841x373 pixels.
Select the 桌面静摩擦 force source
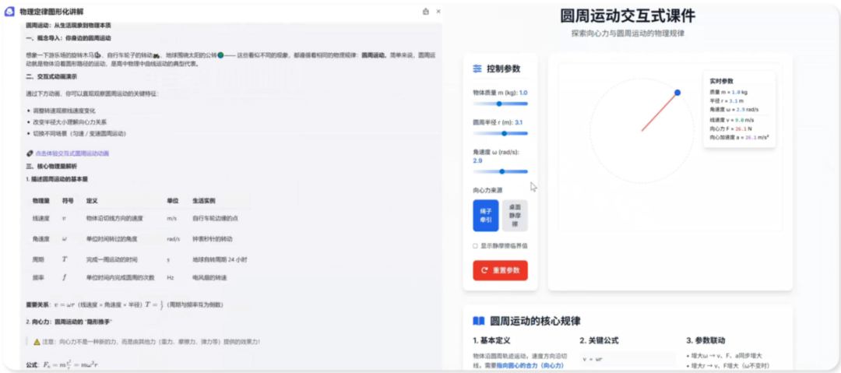pos(515,215)
